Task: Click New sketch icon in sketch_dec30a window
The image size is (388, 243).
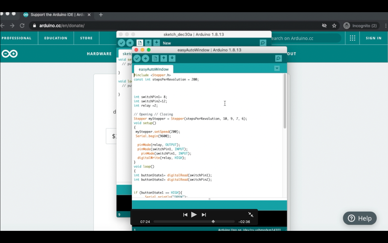Action: coord(139,43)
